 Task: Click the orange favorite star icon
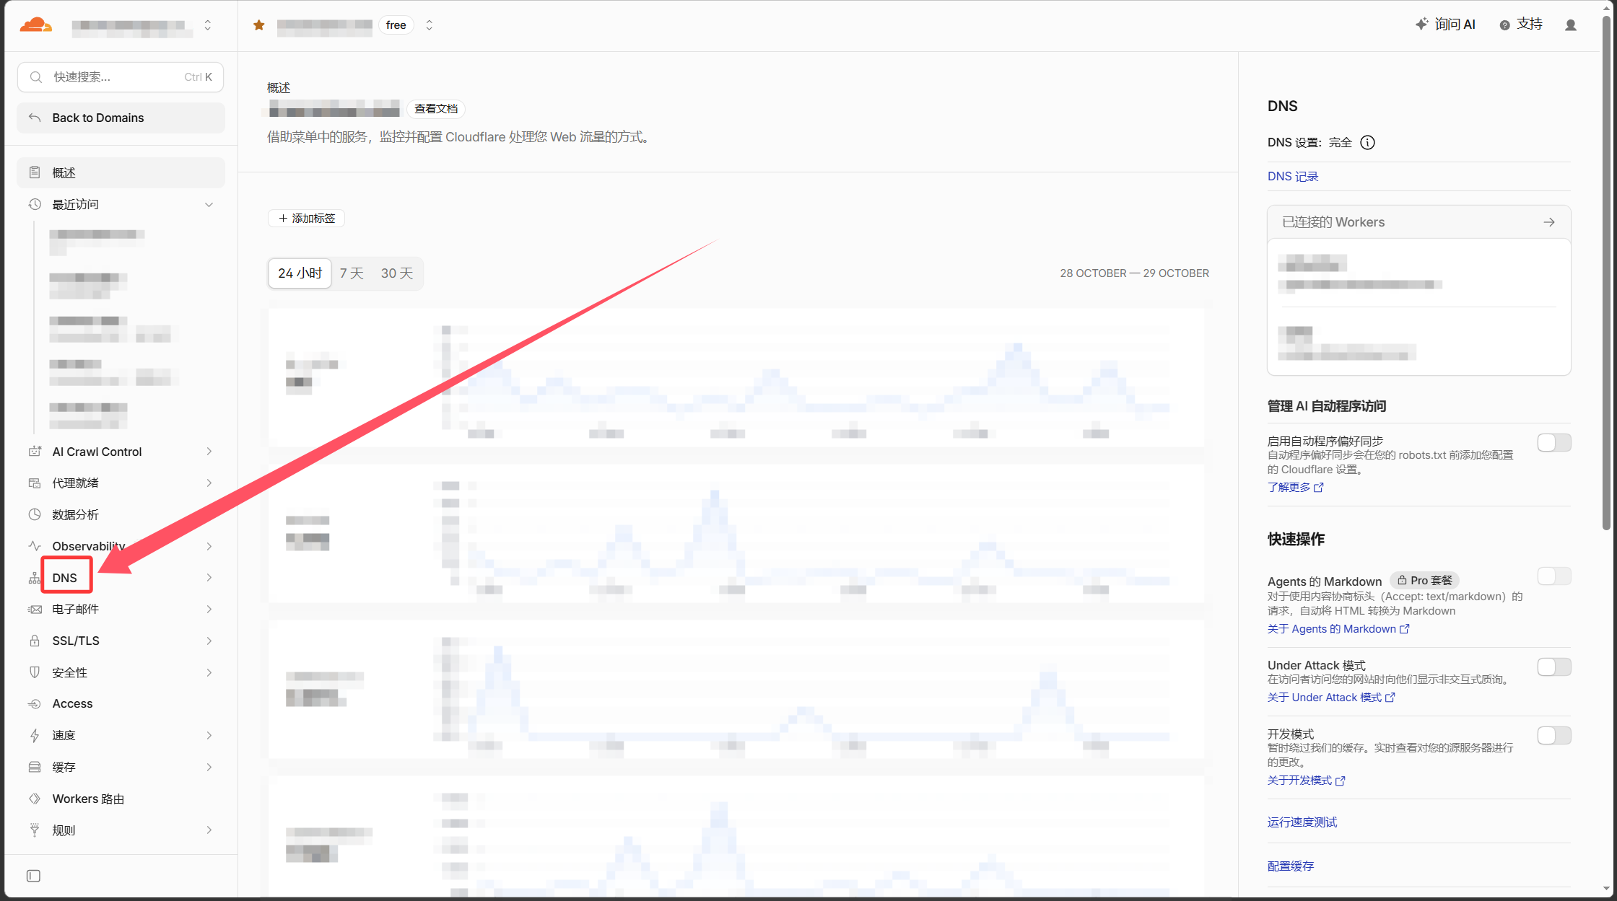click(x=259, y=25)
